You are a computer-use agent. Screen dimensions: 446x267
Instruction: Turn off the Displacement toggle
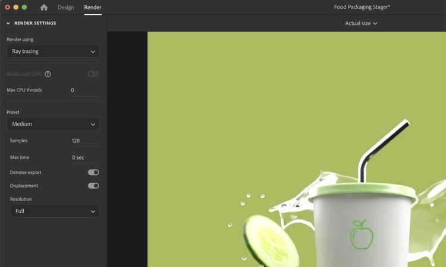pos(93,186)
